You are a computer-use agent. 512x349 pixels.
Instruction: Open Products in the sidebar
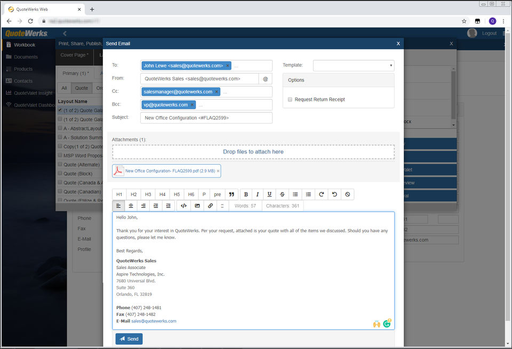click(x=23, y=69)
